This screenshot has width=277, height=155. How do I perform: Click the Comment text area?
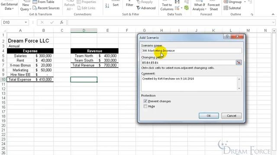click(x=189, y=84)
